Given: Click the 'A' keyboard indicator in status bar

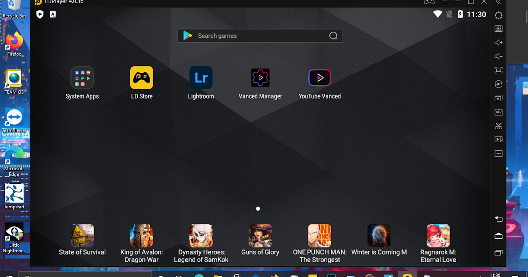Looking at the screenshot, I should click(53, 15).
